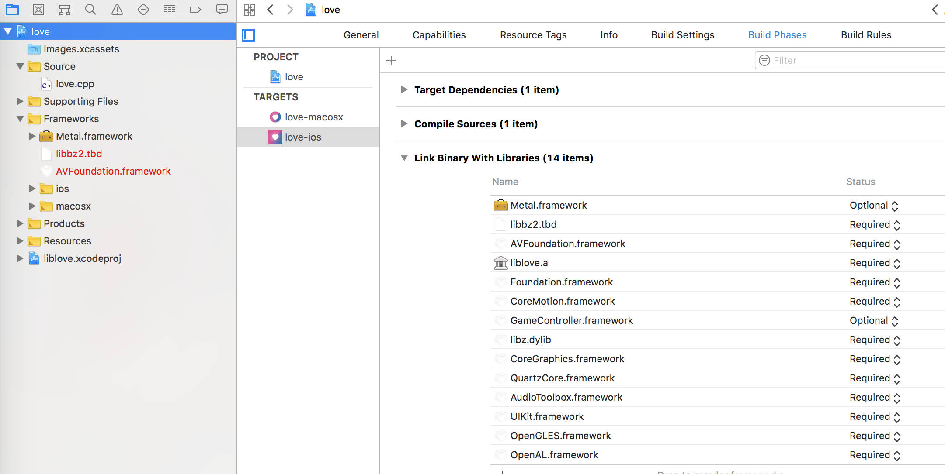Collapse the Frameworks group triangle
945x474 pixels.
20,119
